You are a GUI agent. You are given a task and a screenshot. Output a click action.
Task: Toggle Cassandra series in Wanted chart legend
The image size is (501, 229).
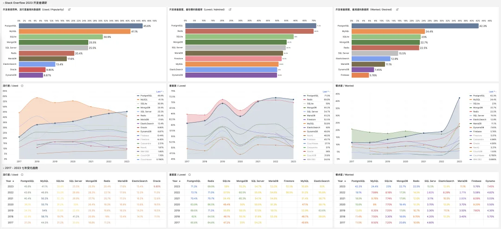[x=478, y=139]
